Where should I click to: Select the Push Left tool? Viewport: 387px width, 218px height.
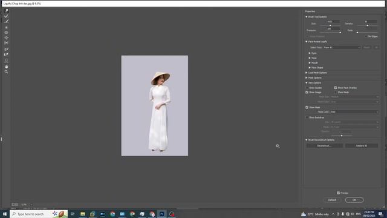(7, 43)
